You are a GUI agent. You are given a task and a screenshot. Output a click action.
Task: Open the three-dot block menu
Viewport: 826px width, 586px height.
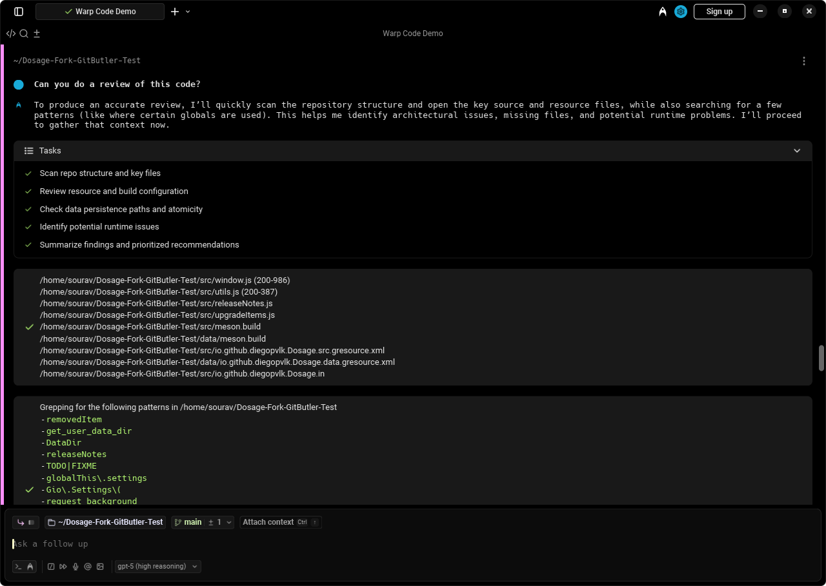point(804,61)
